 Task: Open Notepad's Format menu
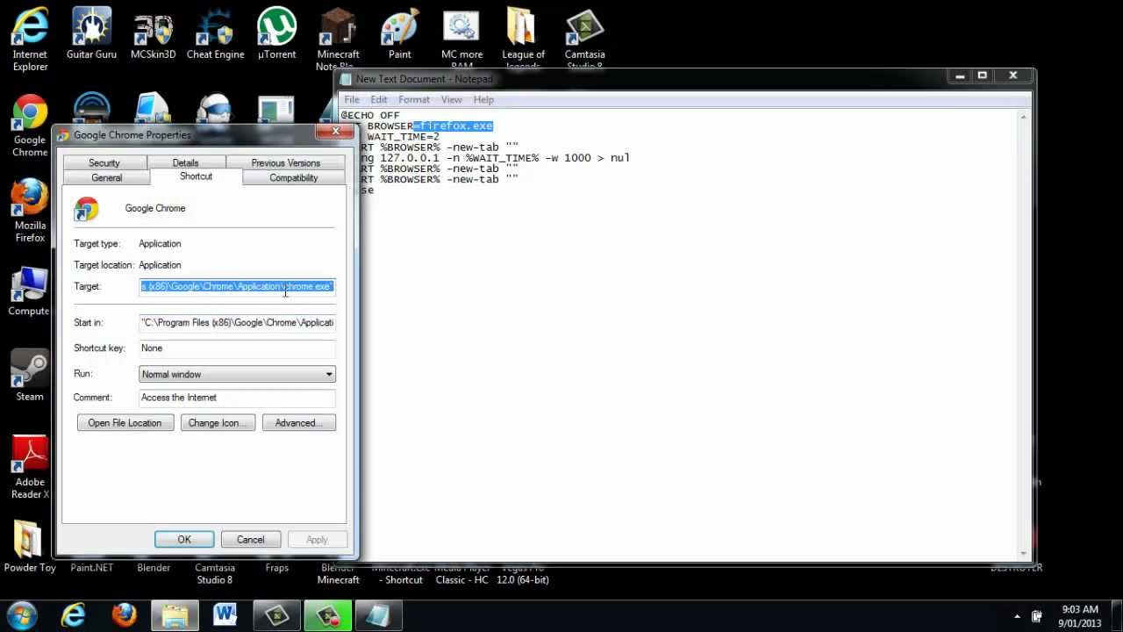coord(414,100)
